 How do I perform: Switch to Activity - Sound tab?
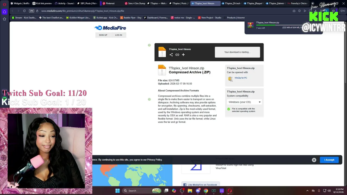[x=65, y=4]
